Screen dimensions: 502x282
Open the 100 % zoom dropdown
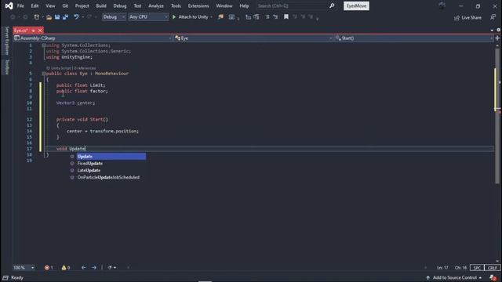pyautogui.click(x=24, y=268)
